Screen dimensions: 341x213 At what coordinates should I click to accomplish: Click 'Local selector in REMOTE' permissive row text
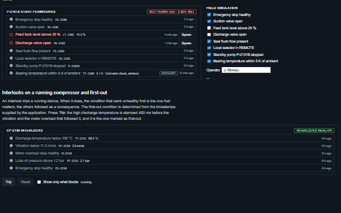pyautogui.click(x=36, y=58)
